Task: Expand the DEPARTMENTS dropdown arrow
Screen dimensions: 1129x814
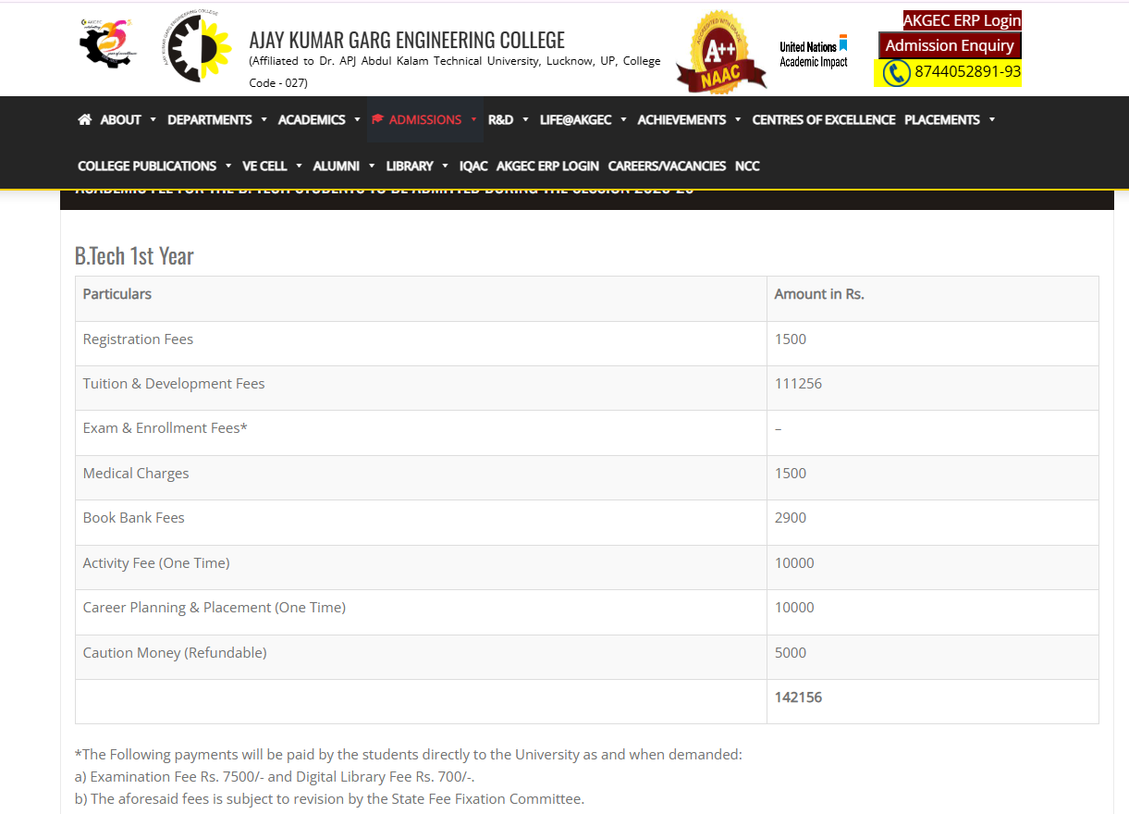Action: [x=264, y=119]
